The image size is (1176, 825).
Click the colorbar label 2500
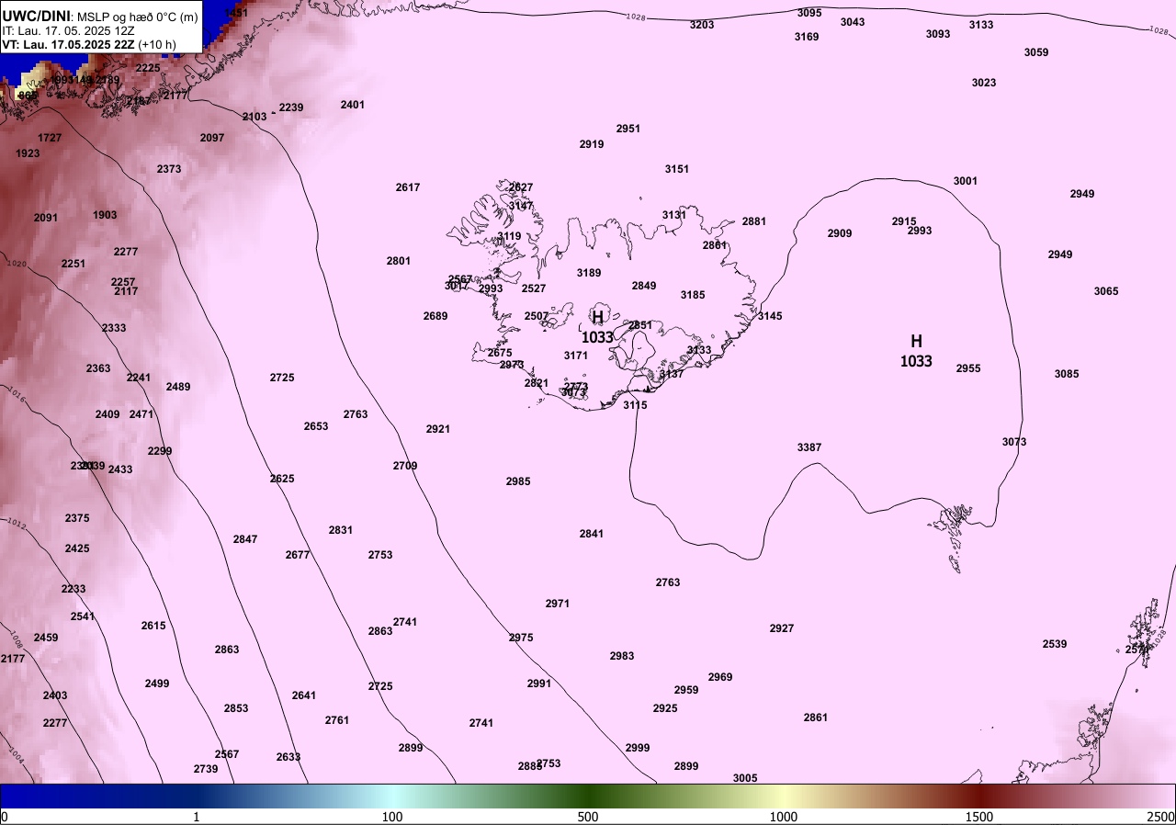point(1161,817)
